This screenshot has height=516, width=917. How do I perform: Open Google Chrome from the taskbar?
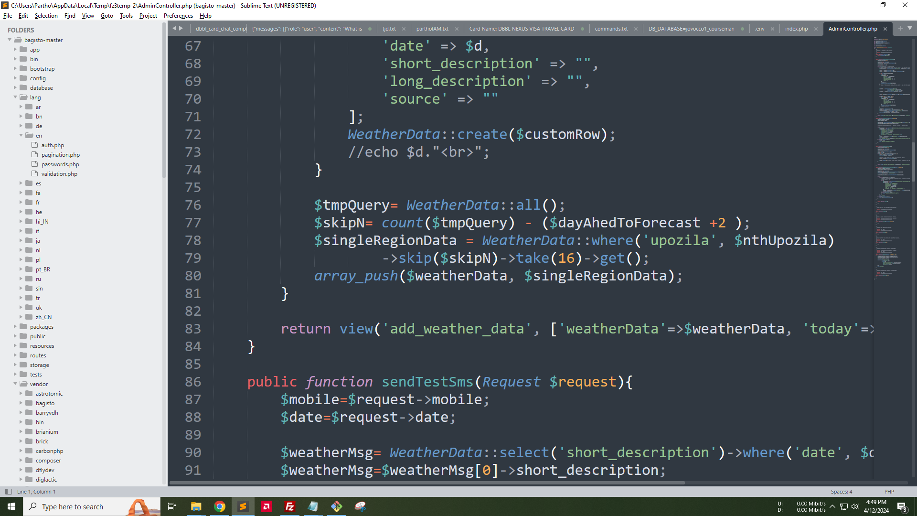click(x=220, y=506)
